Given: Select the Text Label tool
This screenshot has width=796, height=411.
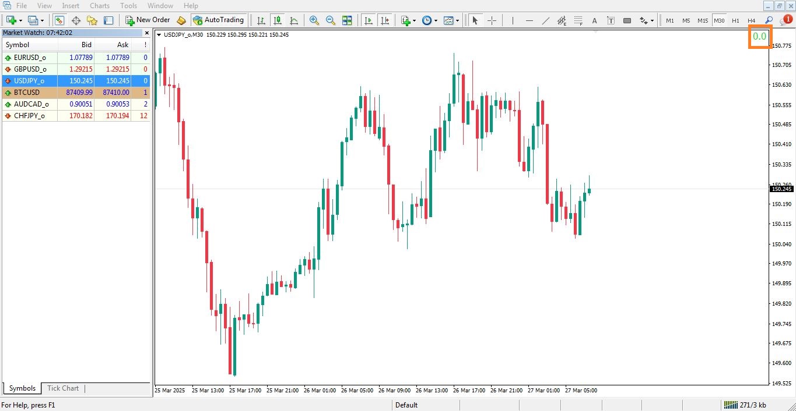Looking at the screenshot, I should coord(611,20).
